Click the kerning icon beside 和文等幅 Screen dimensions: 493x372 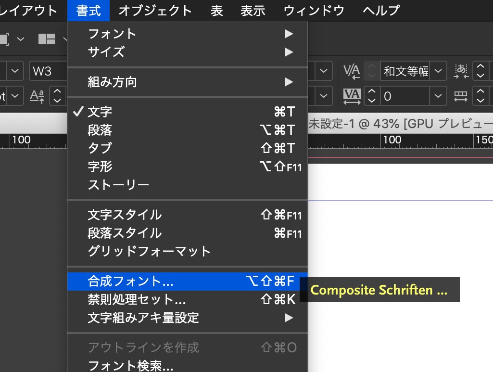(x=352, y=71)
